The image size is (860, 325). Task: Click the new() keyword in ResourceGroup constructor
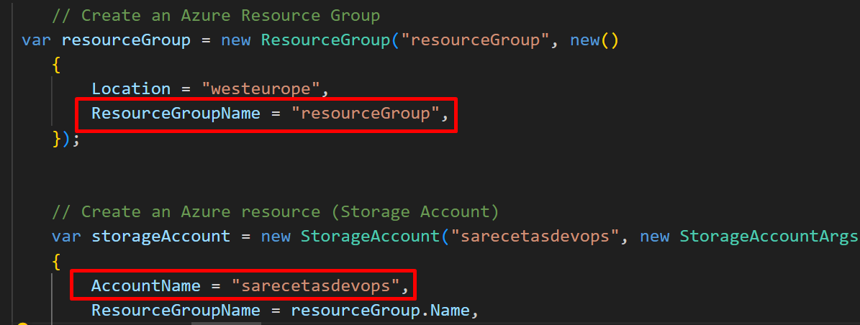click(594, 40)
